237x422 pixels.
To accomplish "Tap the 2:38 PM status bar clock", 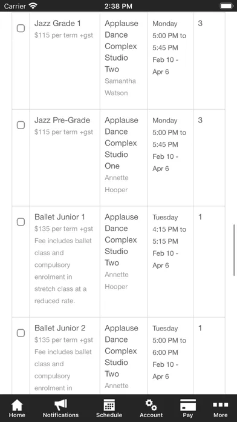I will tap(118, 6).
